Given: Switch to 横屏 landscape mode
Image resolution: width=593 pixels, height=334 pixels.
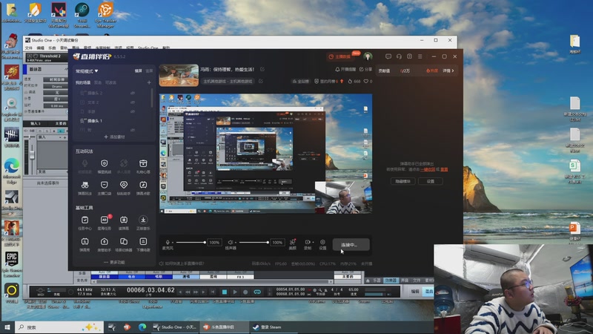Looking at the screenshot, I should (x=139, y=71).
